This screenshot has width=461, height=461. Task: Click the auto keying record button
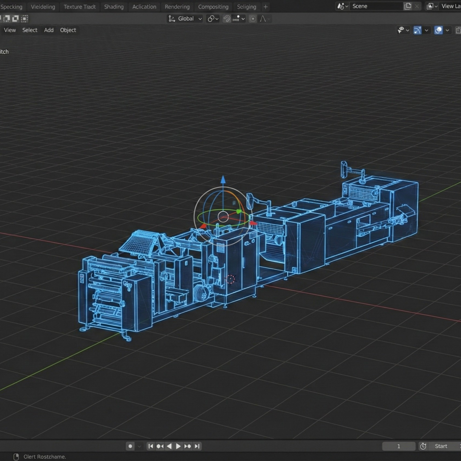coord(130,446)
